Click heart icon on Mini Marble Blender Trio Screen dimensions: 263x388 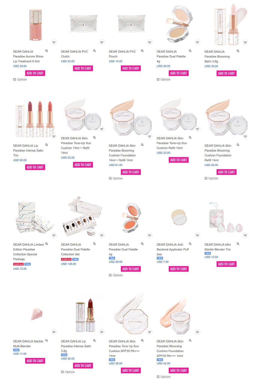246,235
